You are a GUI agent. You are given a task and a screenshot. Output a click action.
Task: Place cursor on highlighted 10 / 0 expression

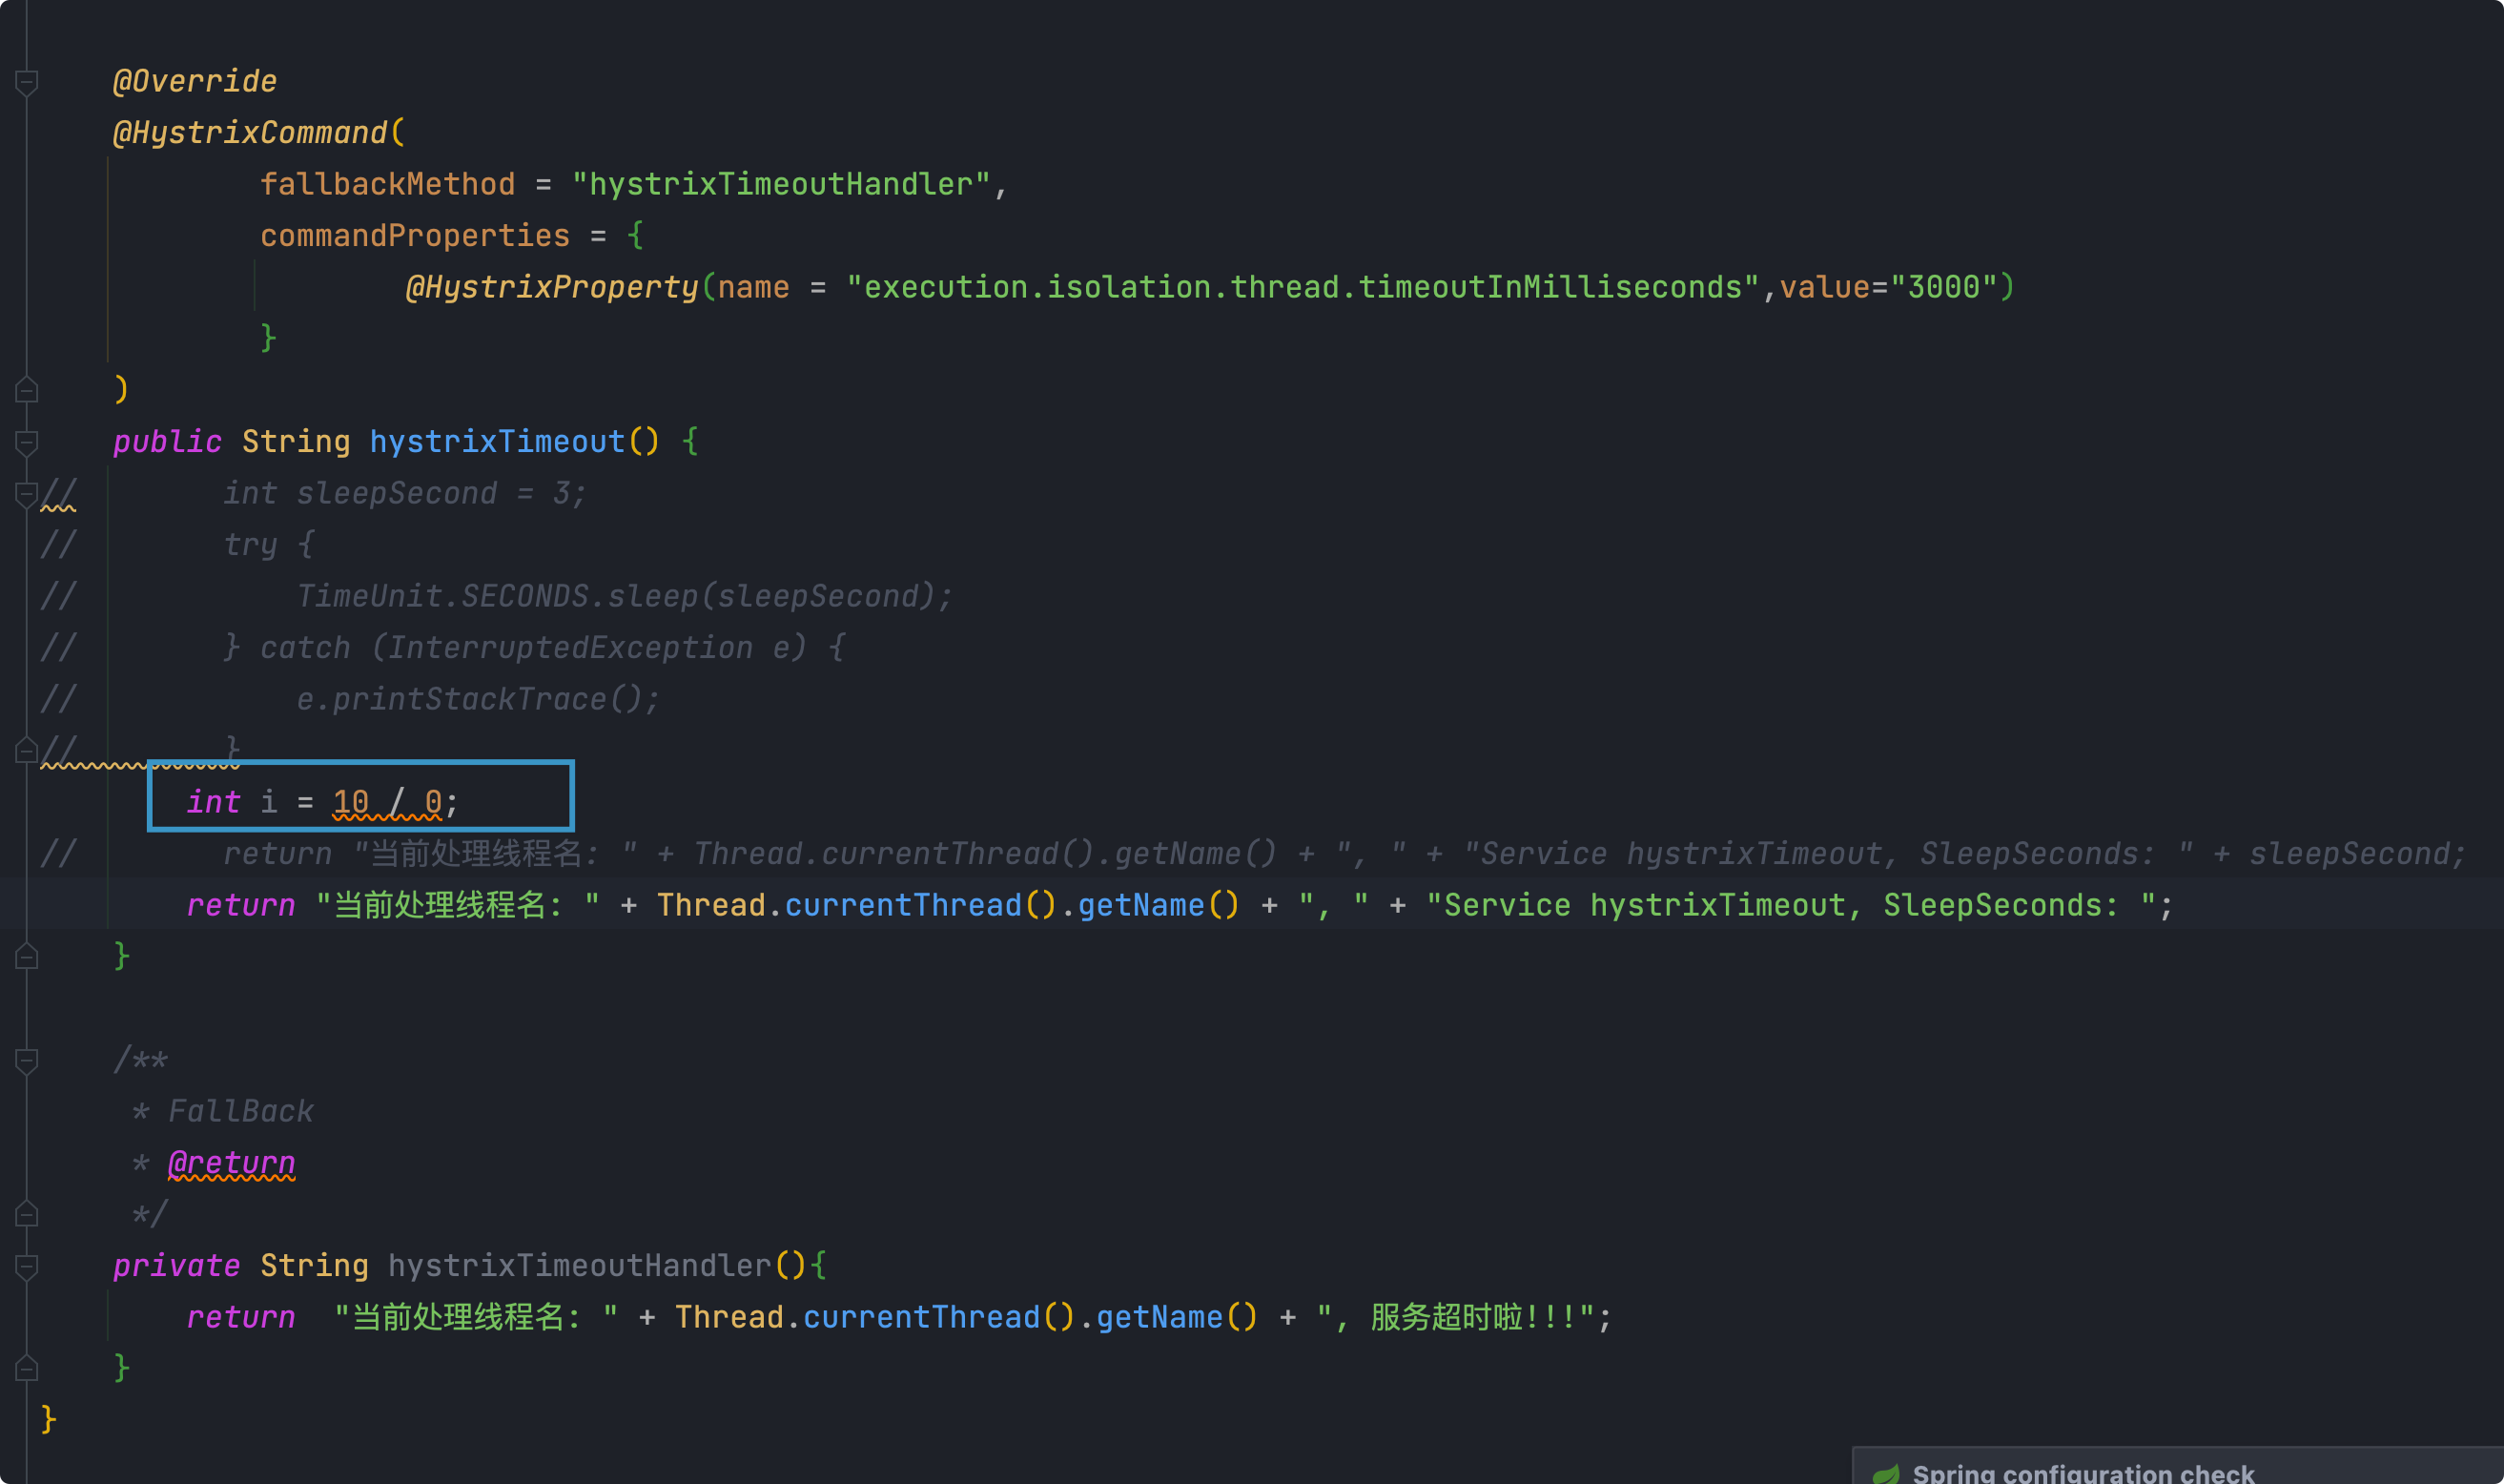click(x=387, y=802)
